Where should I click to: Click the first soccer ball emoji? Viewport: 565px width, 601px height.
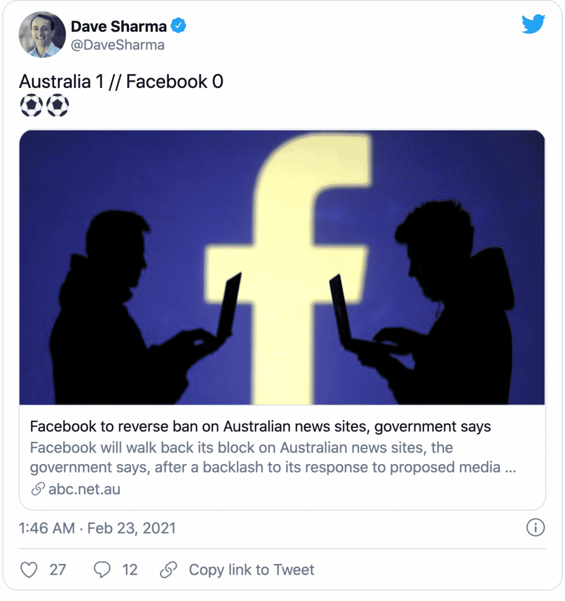pos(31,106)
